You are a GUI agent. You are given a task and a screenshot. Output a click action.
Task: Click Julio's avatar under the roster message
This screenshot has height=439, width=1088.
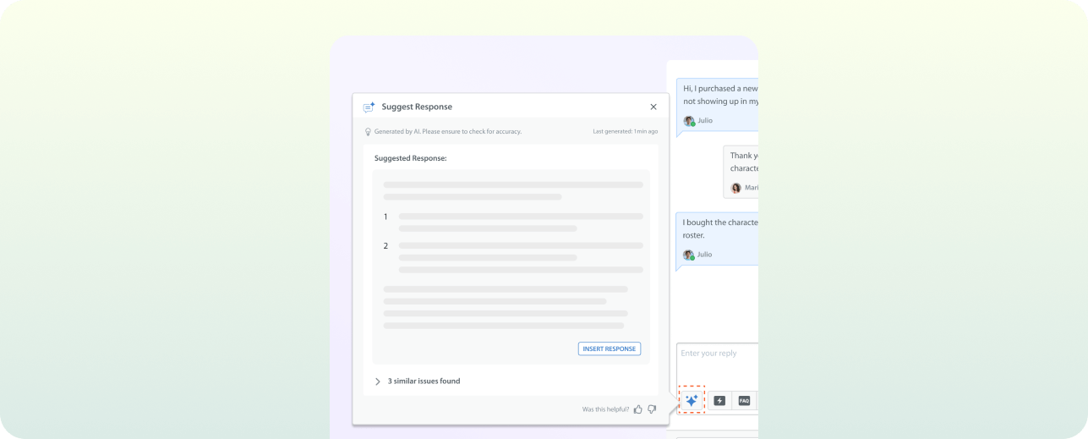point(689,255)
